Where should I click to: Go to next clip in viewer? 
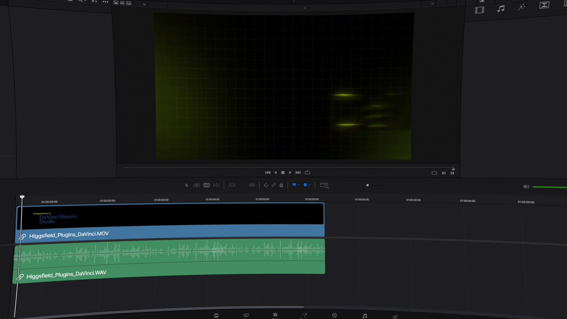click(x=444, y=173)
